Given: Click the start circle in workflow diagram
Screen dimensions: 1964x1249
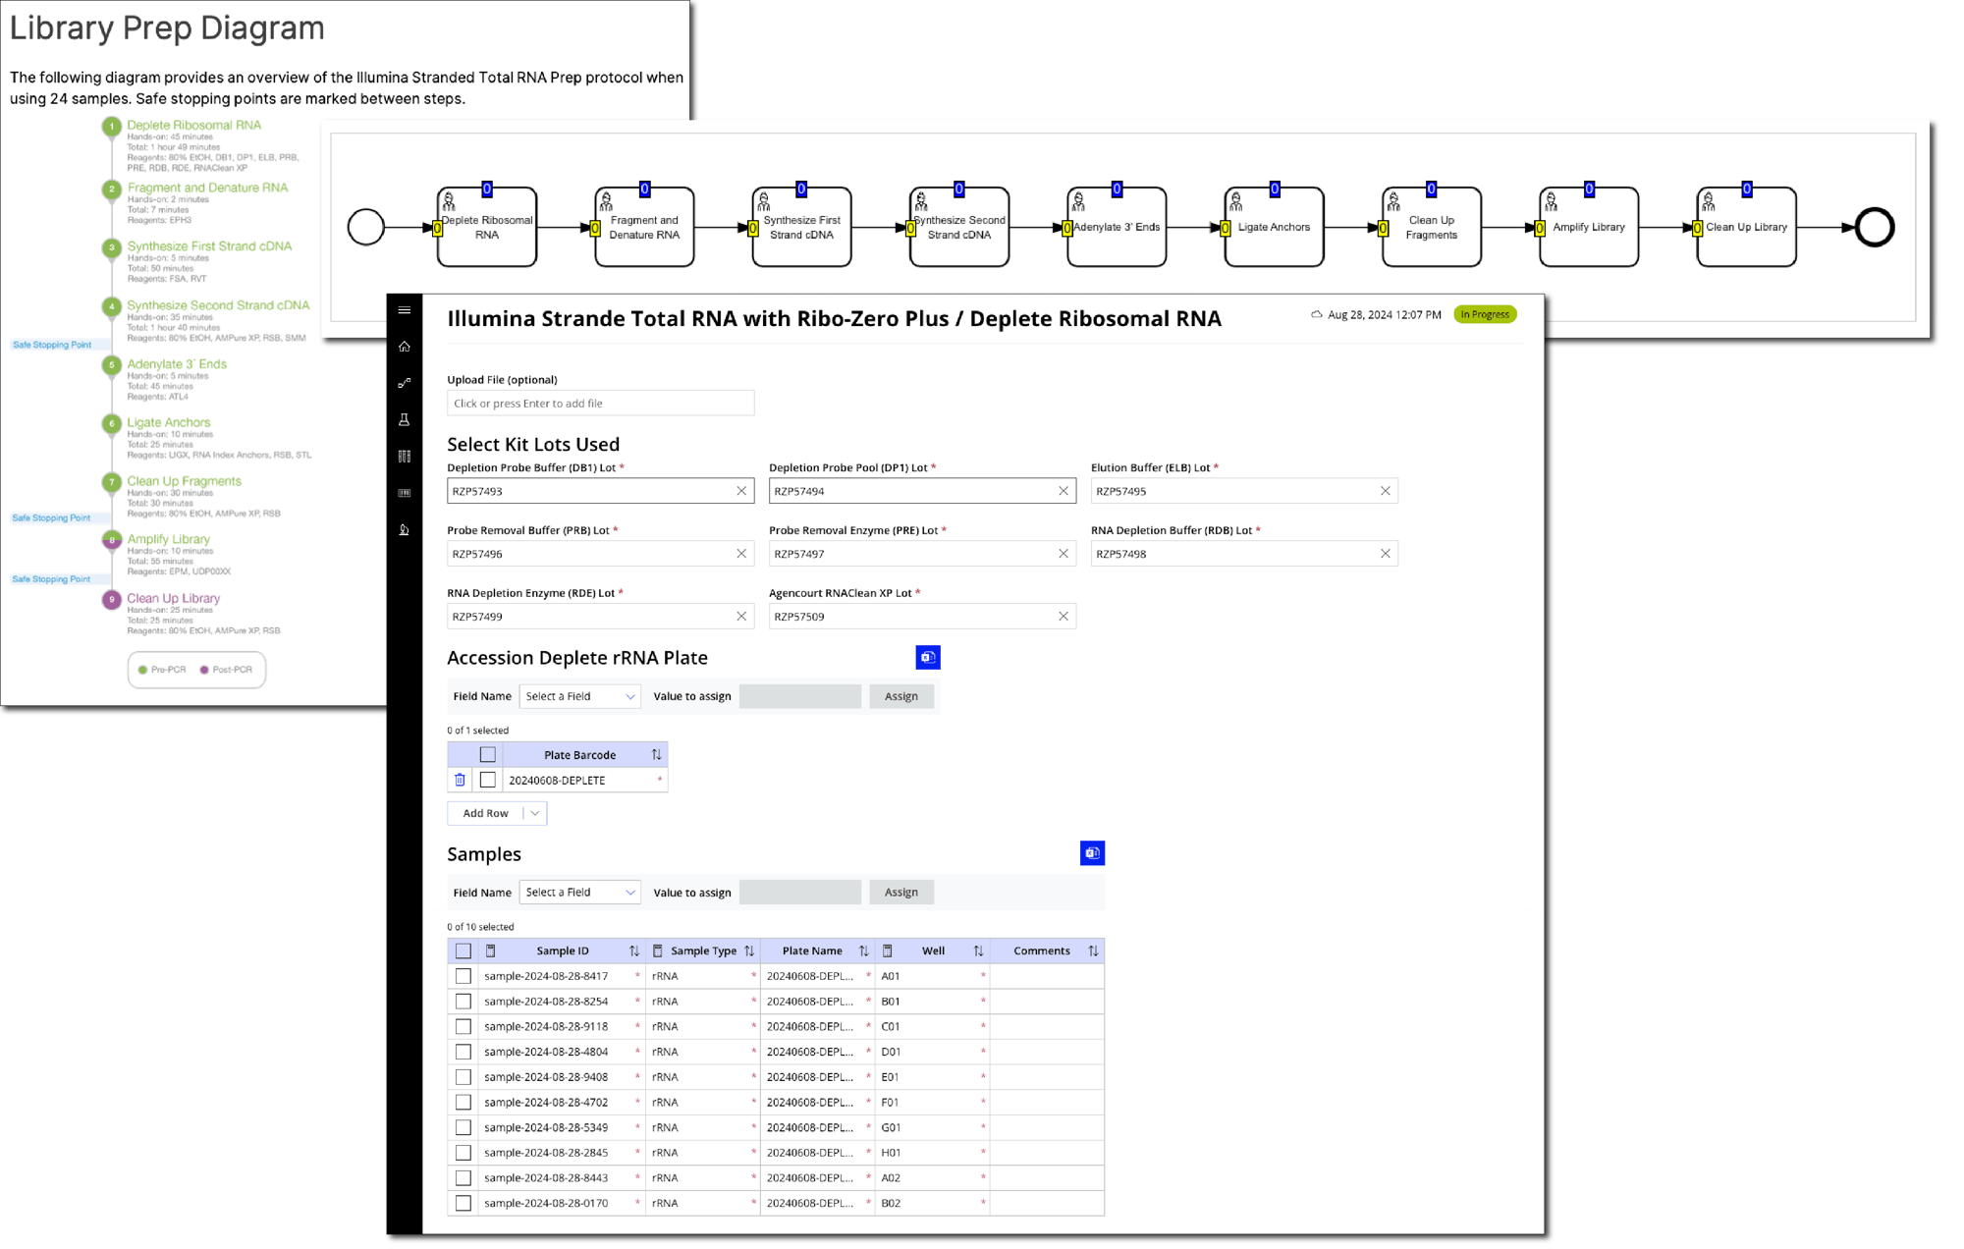Looking at the screenshot, I should (x=366, y=227).
